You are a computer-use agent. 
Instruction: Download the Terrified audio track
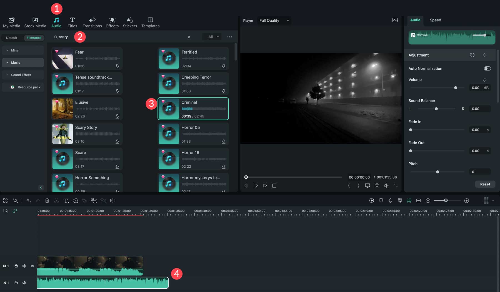pos(224,66)
